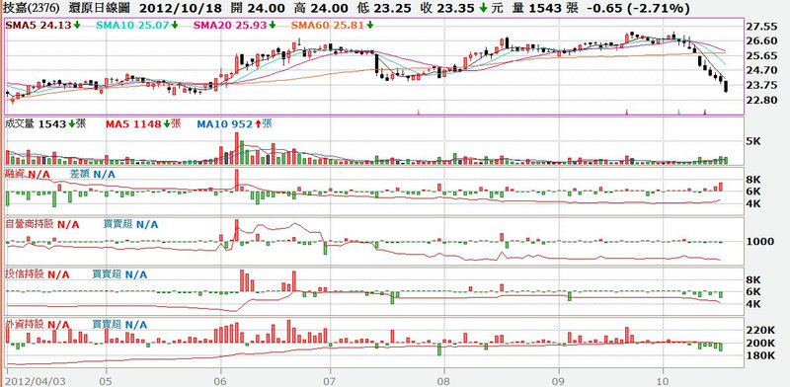Click the 5K volume axis label
Viewport: 790px width, 387px height.
(x=753, y=141)
